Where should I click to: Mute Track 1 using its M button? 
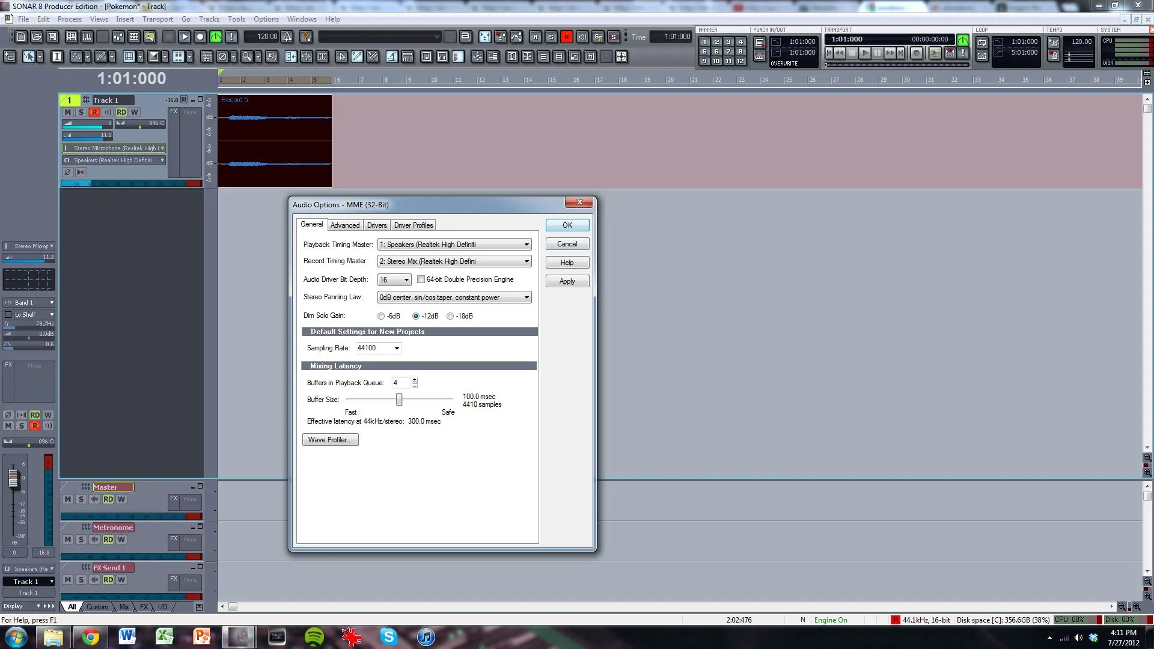coord(68,112)
